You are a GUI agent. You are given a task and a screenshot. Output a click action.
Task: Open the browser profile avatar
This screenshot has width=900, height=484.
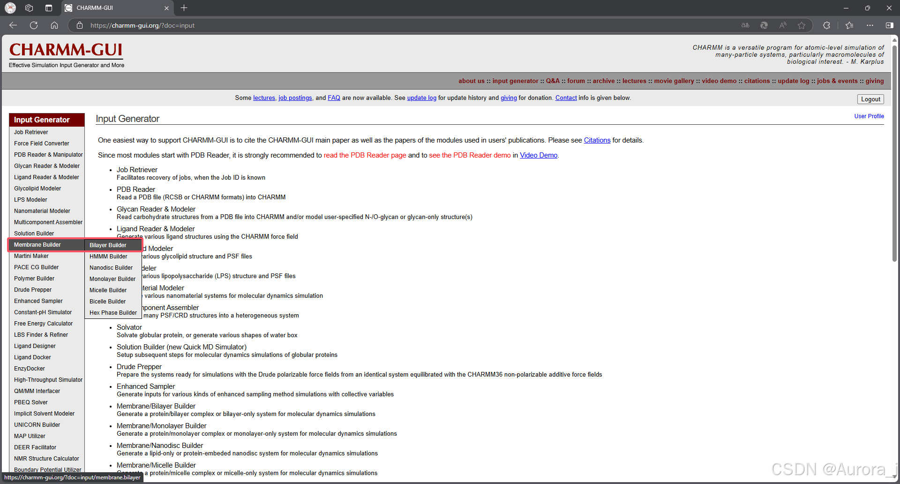pos(10,8)
